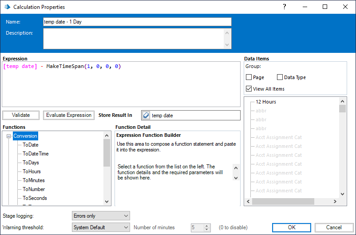356x235 pixels.
Task: Click the Blue Prism icon in title bar
Action: pos(8,7)
